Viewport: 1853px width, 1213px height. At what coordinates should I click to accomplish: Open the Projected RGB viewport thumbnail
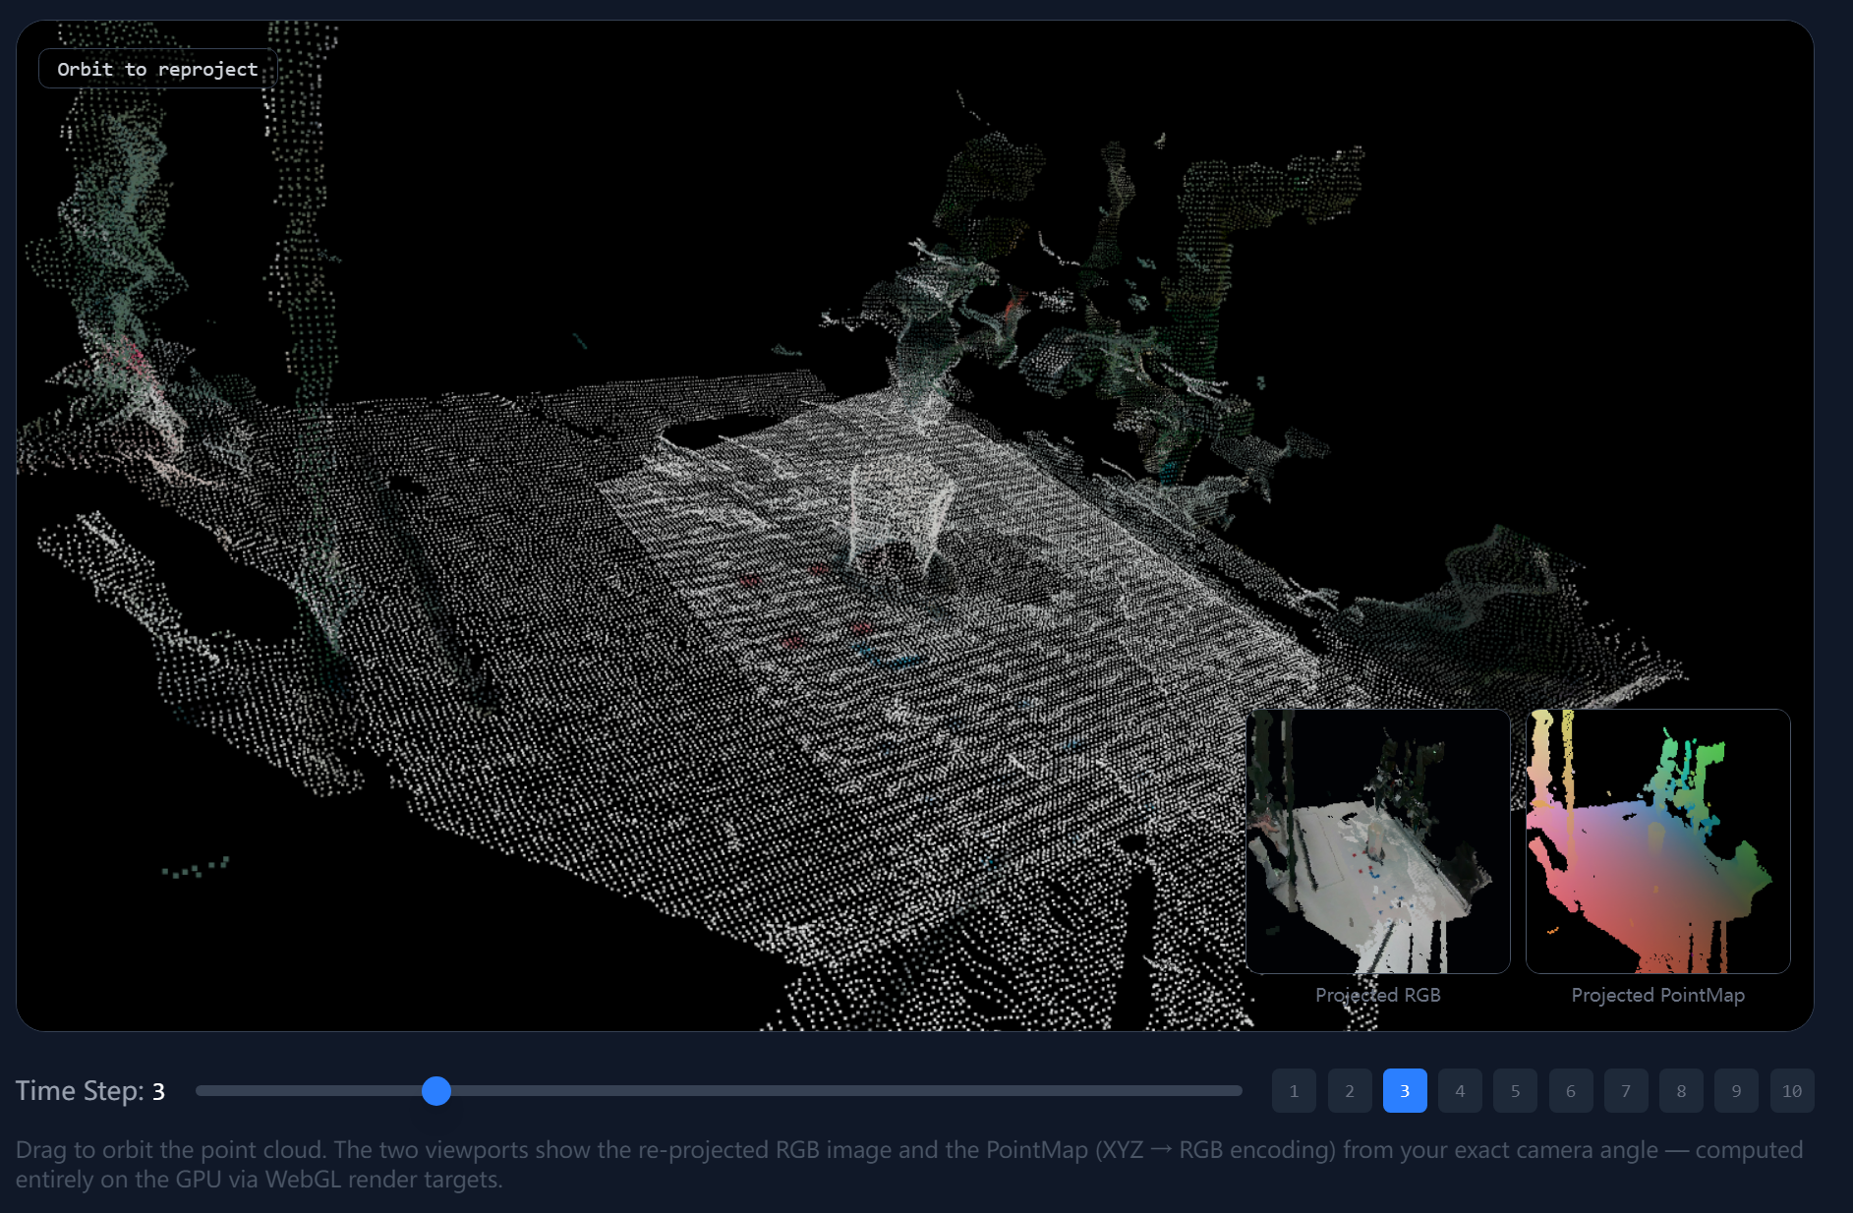click(x=1378, y=841)
